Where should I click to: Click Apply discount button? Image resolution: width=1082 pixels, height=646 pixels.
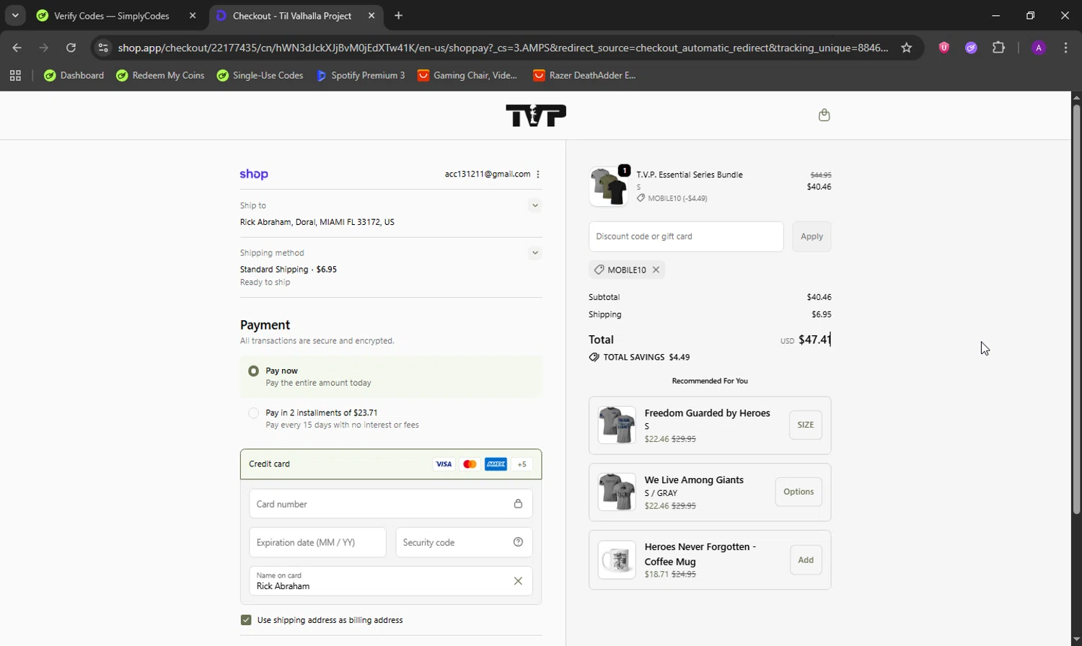pyautogui.click(x=811, y=236)
